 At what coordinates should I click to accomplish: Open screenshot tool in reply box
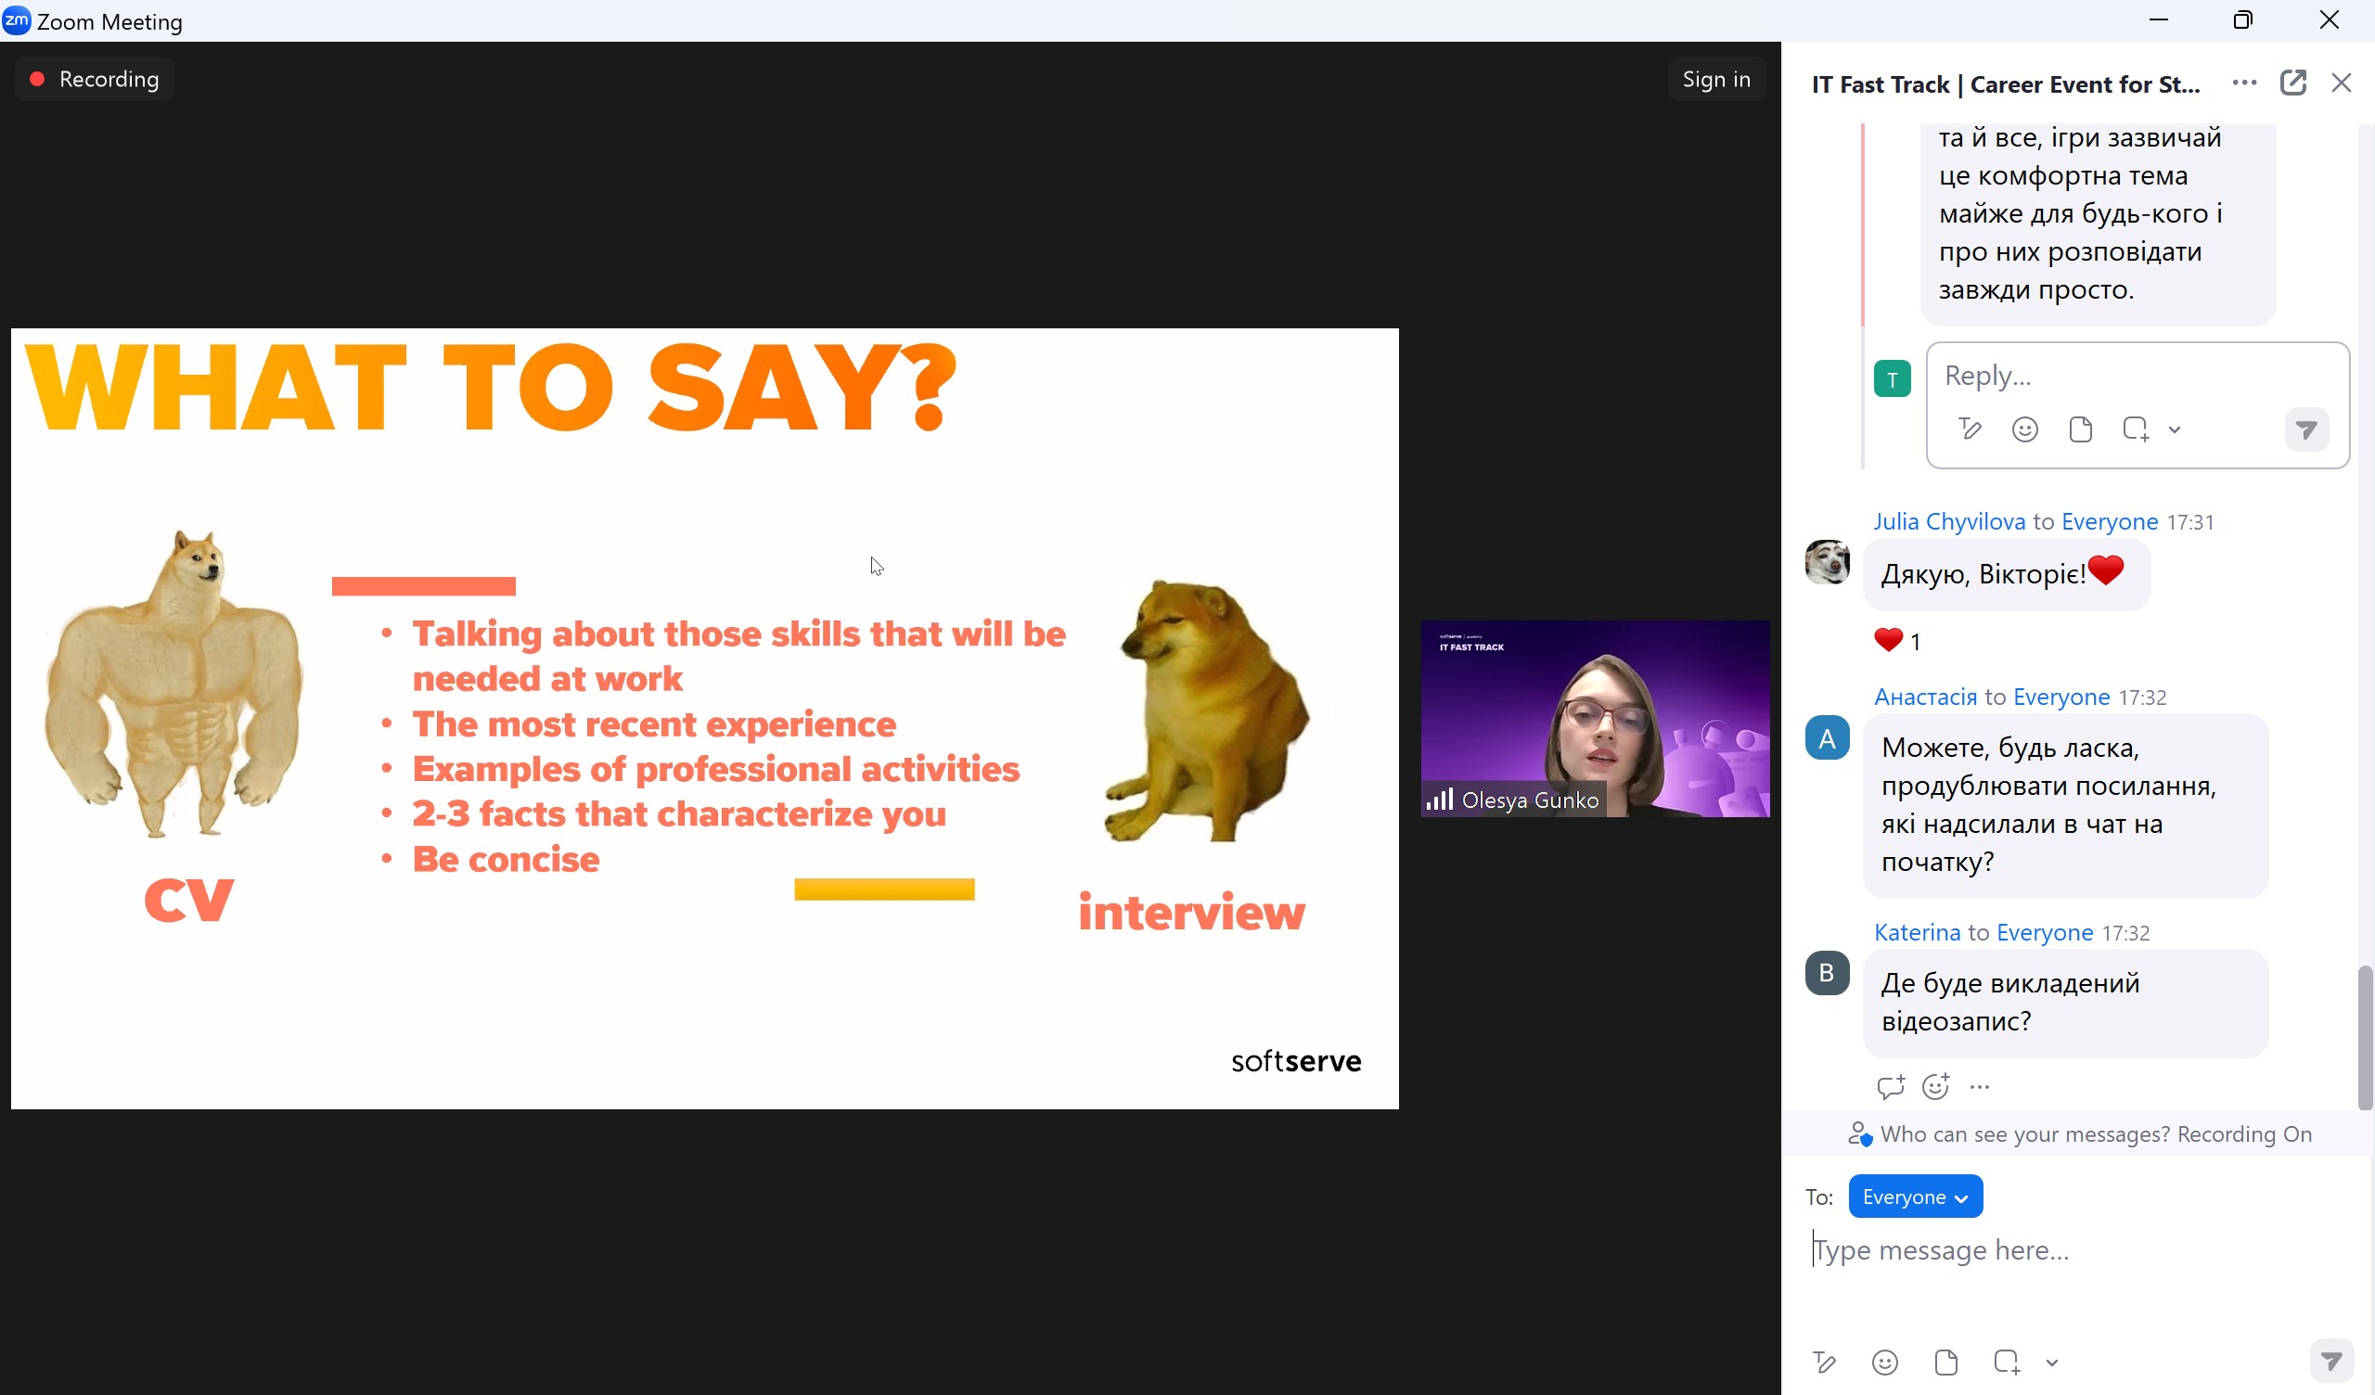pyautogui.click(x=2135, y=429)
